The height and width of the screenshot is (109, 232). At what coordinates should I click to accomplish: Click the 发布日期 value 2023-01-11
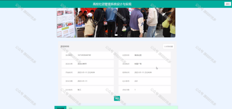click(x=82, y=81)
